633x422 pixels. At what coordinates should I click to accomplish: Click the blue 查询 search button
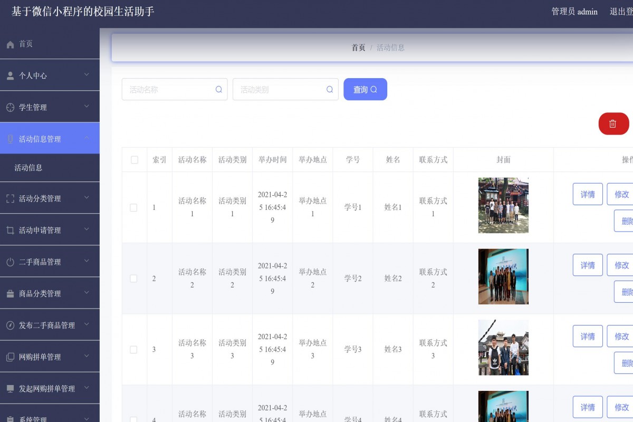(x=365, y=90)
